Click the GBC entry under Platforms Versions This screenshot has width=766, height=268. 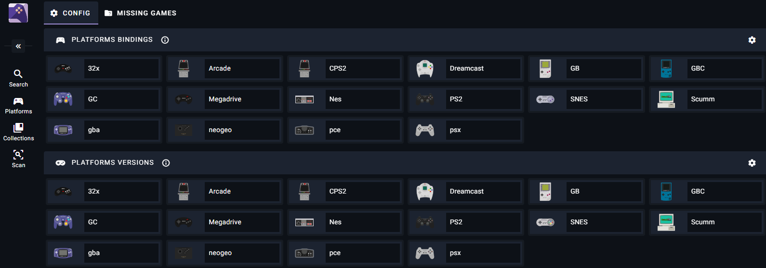[707, 191]
